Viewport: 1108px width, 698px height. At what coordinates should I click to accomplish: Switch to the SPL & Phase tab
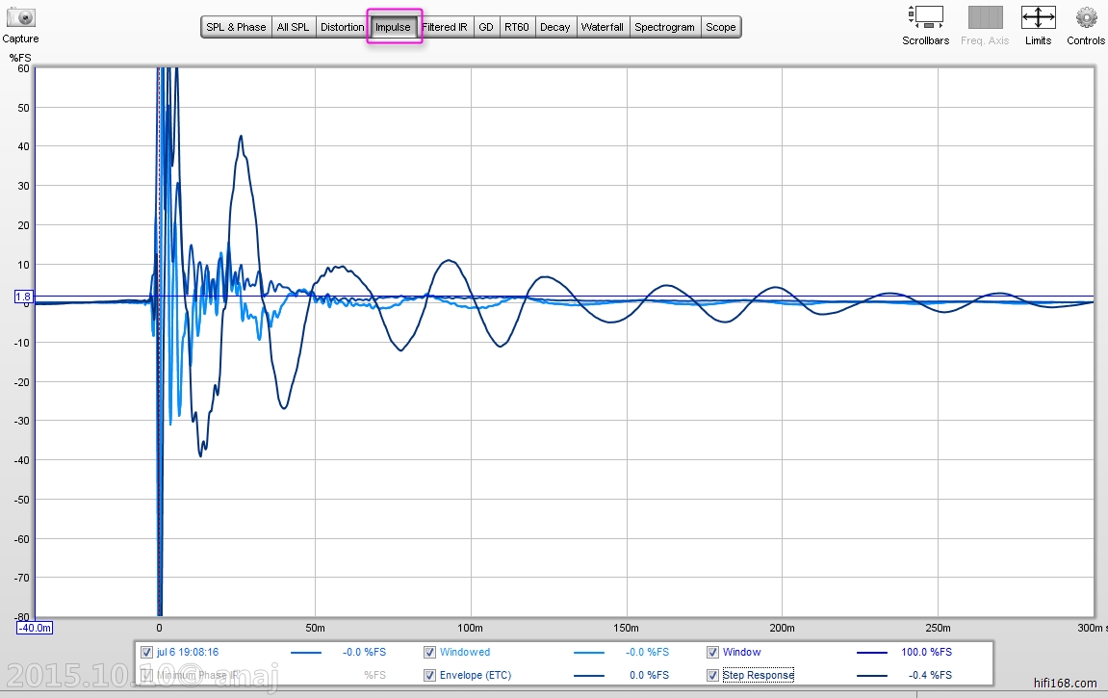pyautogui.click(x=236, y=27)
